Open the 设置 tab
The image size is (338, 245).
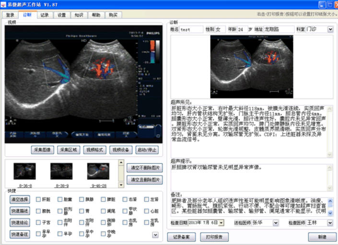pos(62,15)
